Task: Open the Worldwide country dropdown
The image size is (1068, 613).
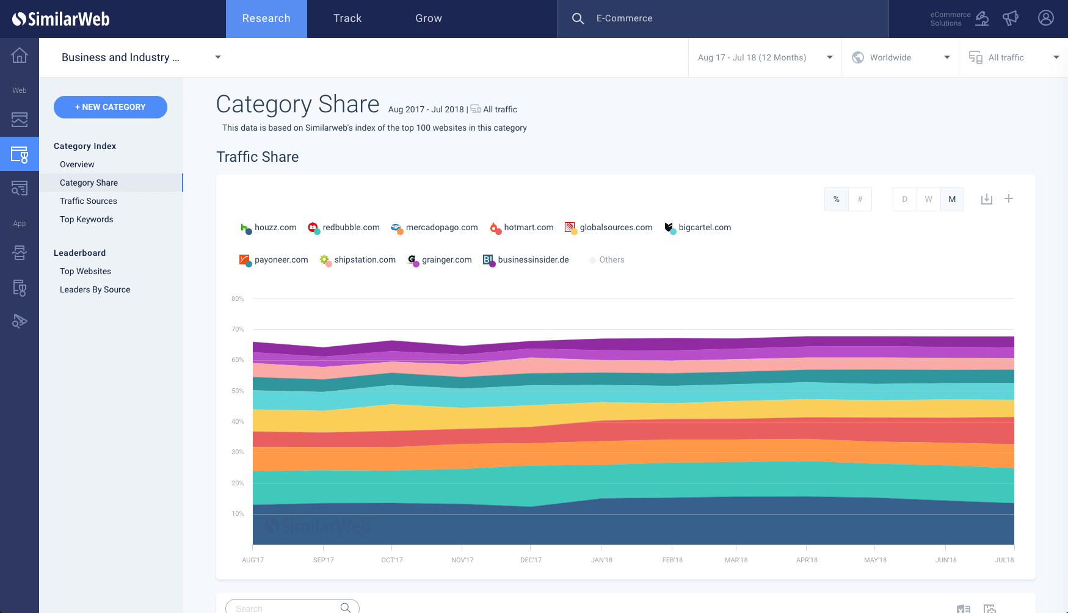Action: pos(901,57)
